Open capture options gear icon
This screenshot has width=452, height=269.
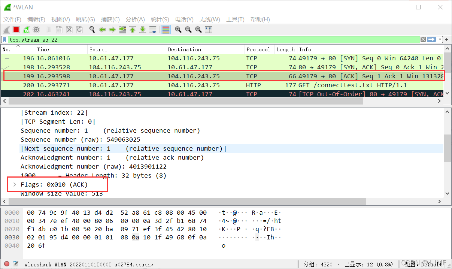pos(36,30)
